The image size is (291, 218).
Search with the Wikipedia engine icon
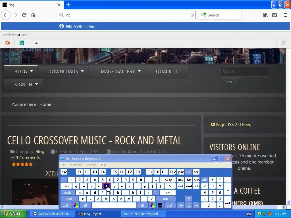36,43
